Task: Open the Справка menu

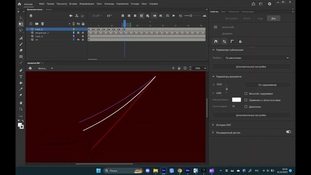Action: 154,4
